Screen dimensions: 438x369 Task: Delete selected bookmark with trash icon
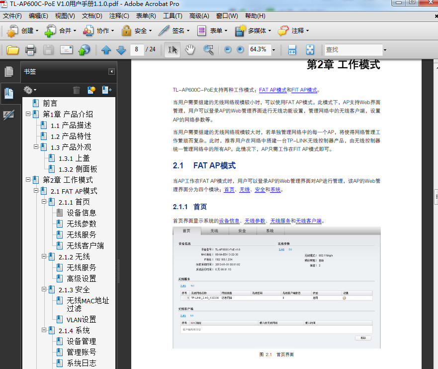point(78,89)
